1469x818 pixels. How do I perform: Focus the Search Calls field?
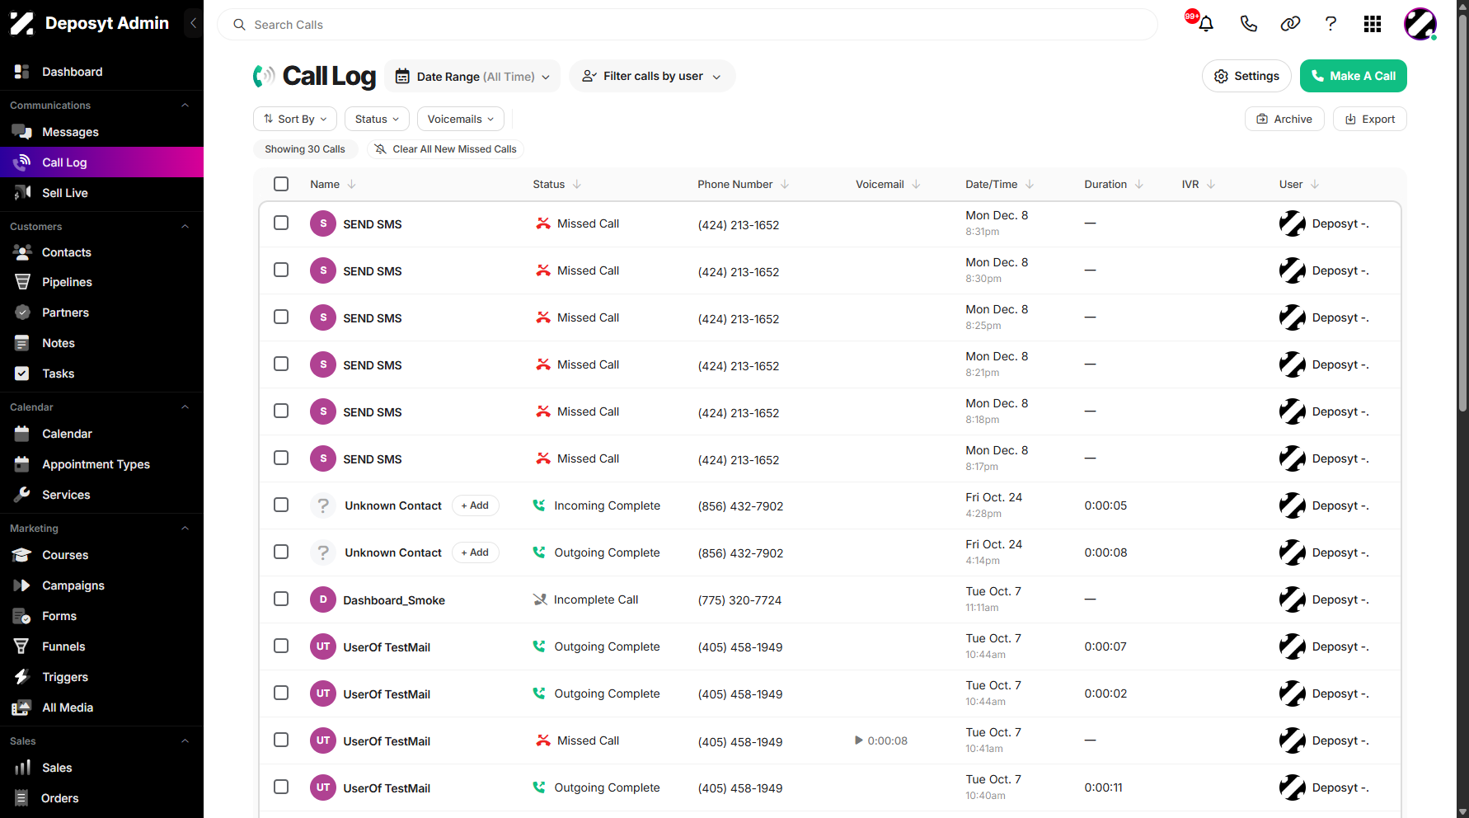[688, 25]
